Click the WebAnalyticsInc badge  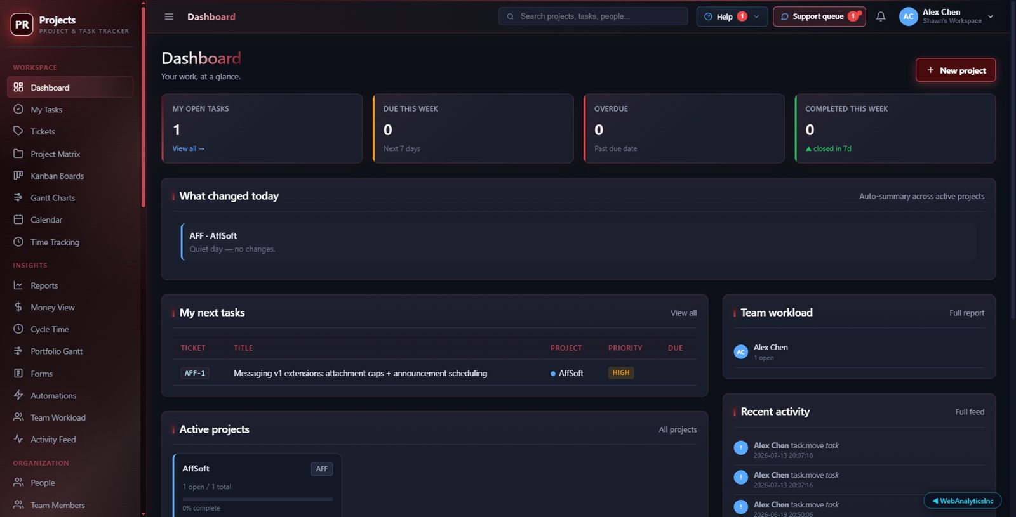(x=963, y=501)
